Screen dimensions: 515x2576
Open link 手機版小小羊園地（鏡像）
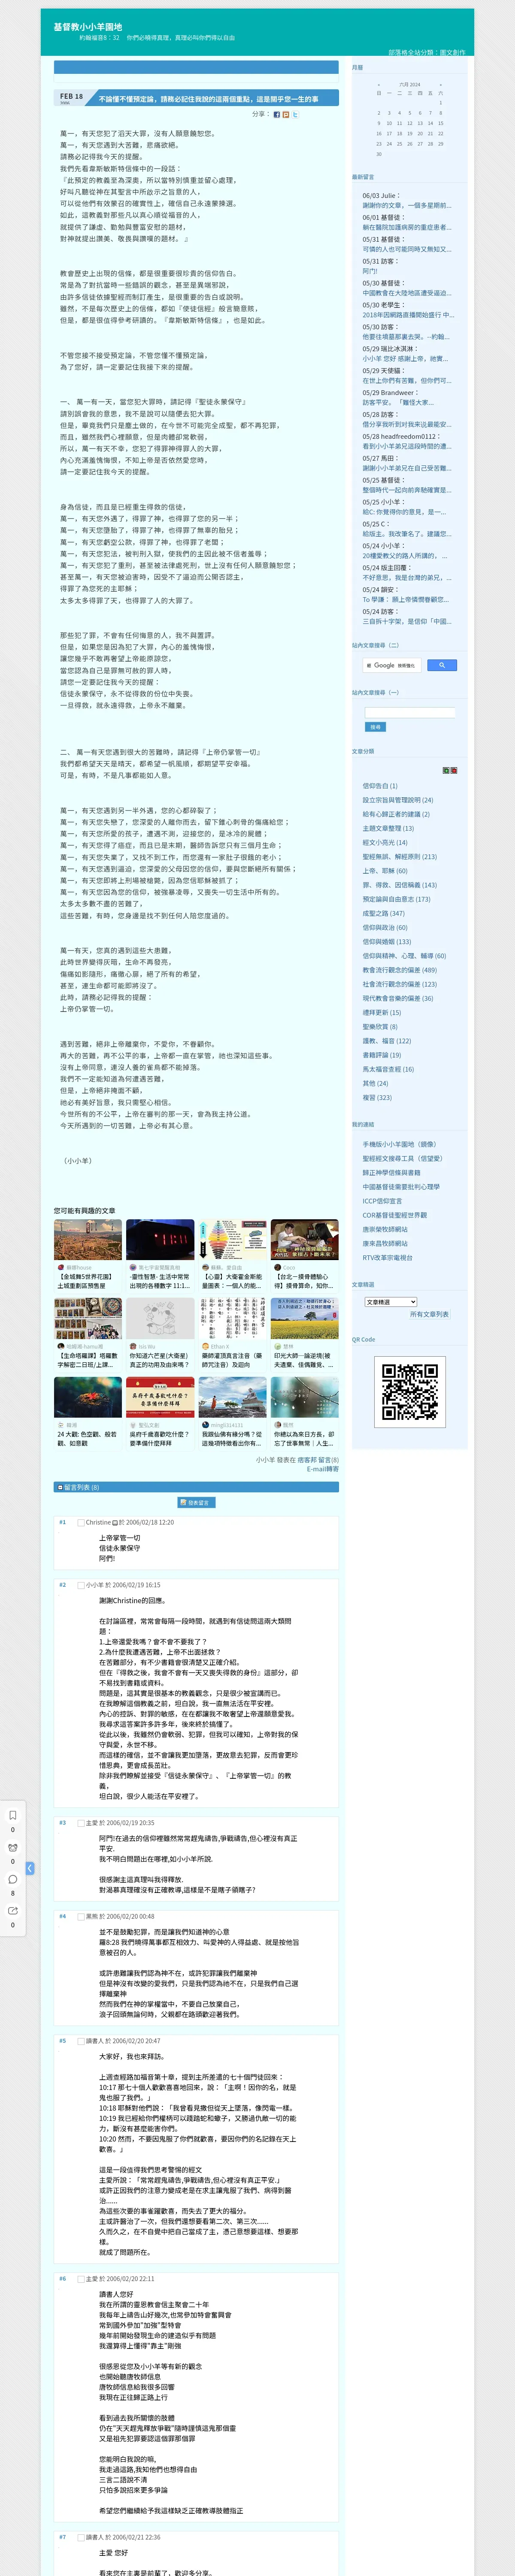coord(399,1144)
